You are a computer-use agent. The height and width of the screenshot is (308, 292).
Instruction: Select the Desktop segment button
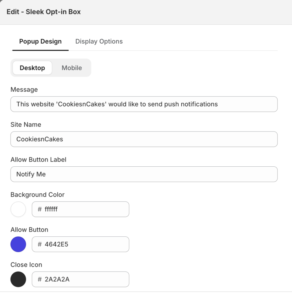tap(32, 68)
